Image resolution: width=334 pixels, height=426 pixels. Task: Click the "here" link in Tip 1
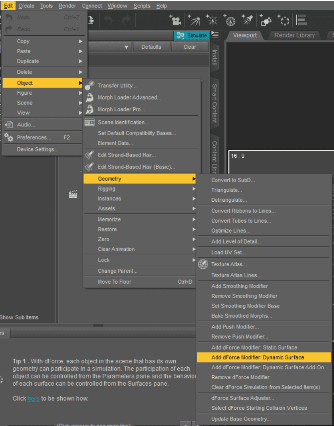(x=34, y=398)
